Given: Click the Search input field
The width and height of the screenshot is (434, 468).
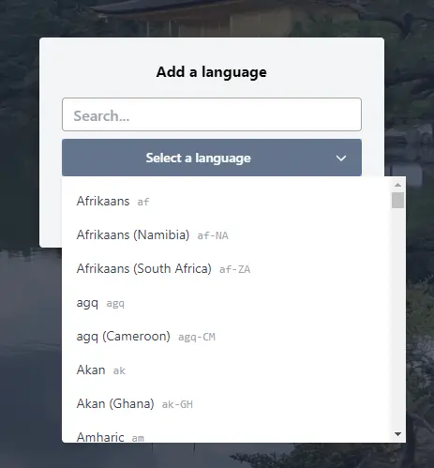Looking at the screenshot, I should tap(212, 114).
